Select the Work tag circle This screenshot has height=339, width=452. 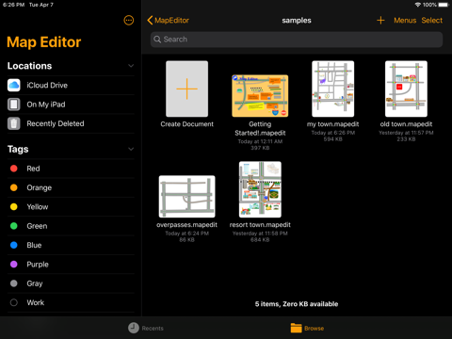(14, 302)
